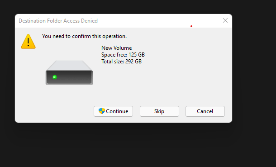Click the UAC shield icon on Continue
This screenshot has height=167, width=276.
[102, 111]
